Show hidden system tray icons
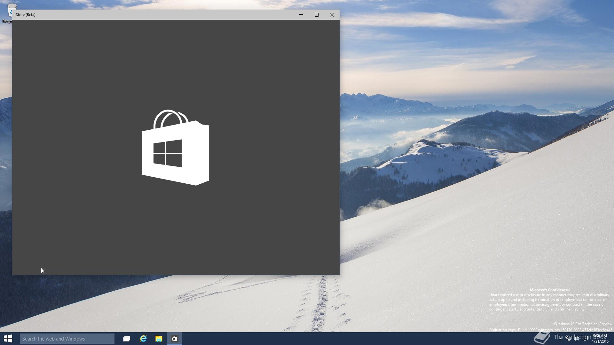The height and width of the screenshot is (345, 614). click(560, 339)
